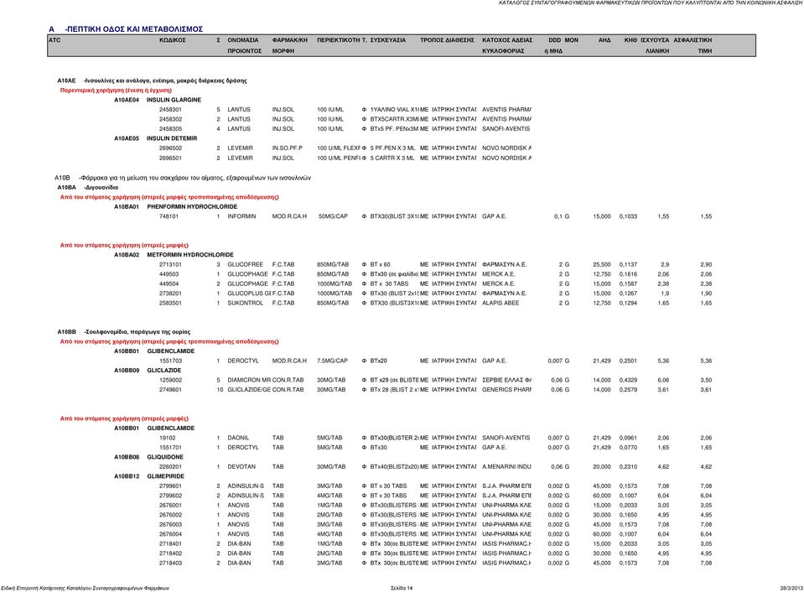Select the footer date '28/3/2013'
The image size is (804, 592).
791,589
